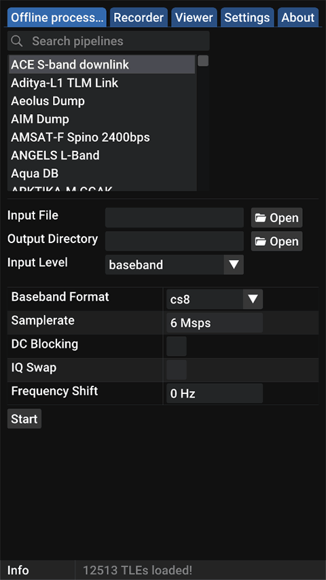Click the Start button
The width and height of the screenshot is (326, 580).
coord(24,419)
